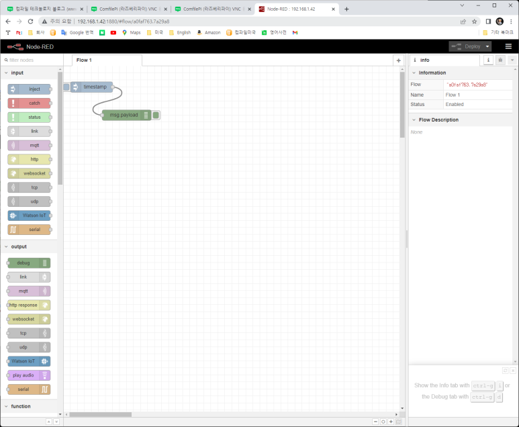Screen dimensions: 519x427
Task: Open the Google 번역 bookmark
Action: tap(77, 32)
